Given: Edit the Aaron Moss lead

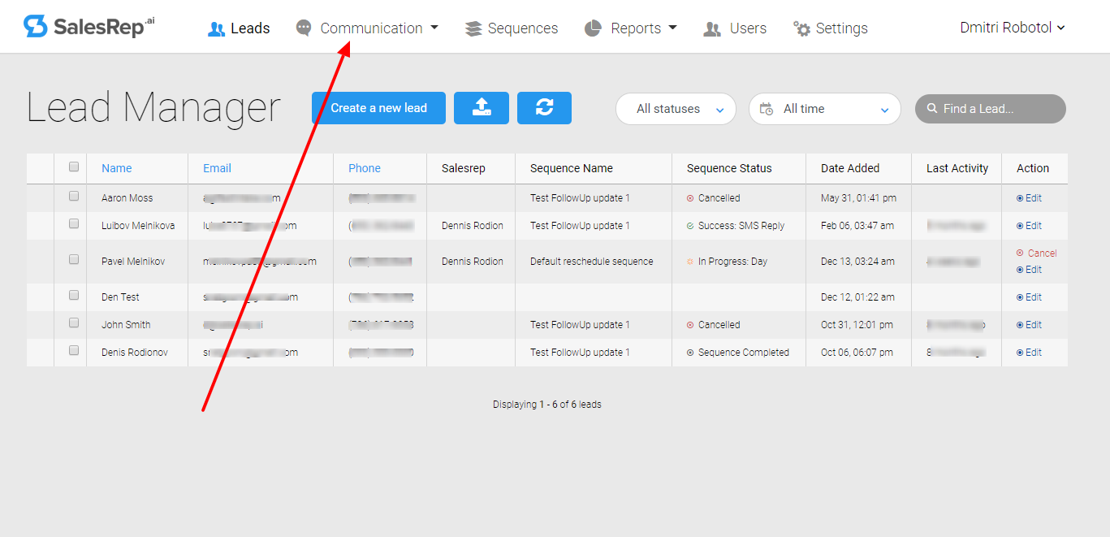Looking at the screenshot, I should tap(1029, 198).
